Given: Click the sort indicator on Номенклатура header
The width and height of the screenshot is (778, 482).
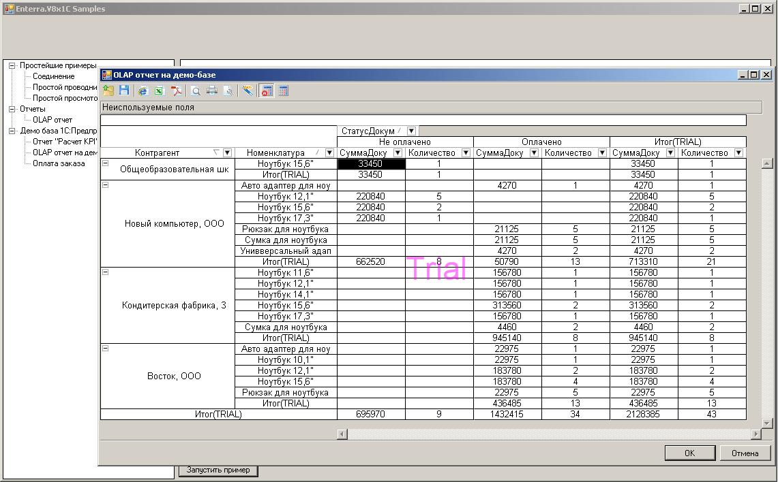Looking at the screenshot, I should pos(317,152).
